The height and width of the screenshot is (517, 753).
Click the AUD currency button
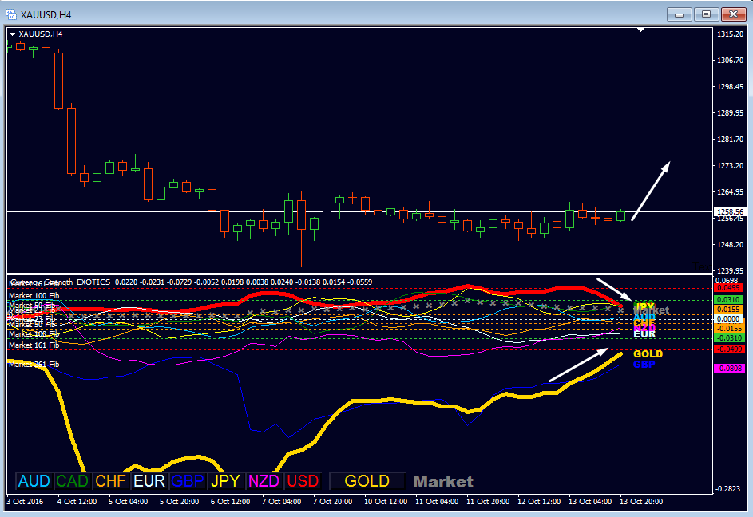[x=34, y=481]
